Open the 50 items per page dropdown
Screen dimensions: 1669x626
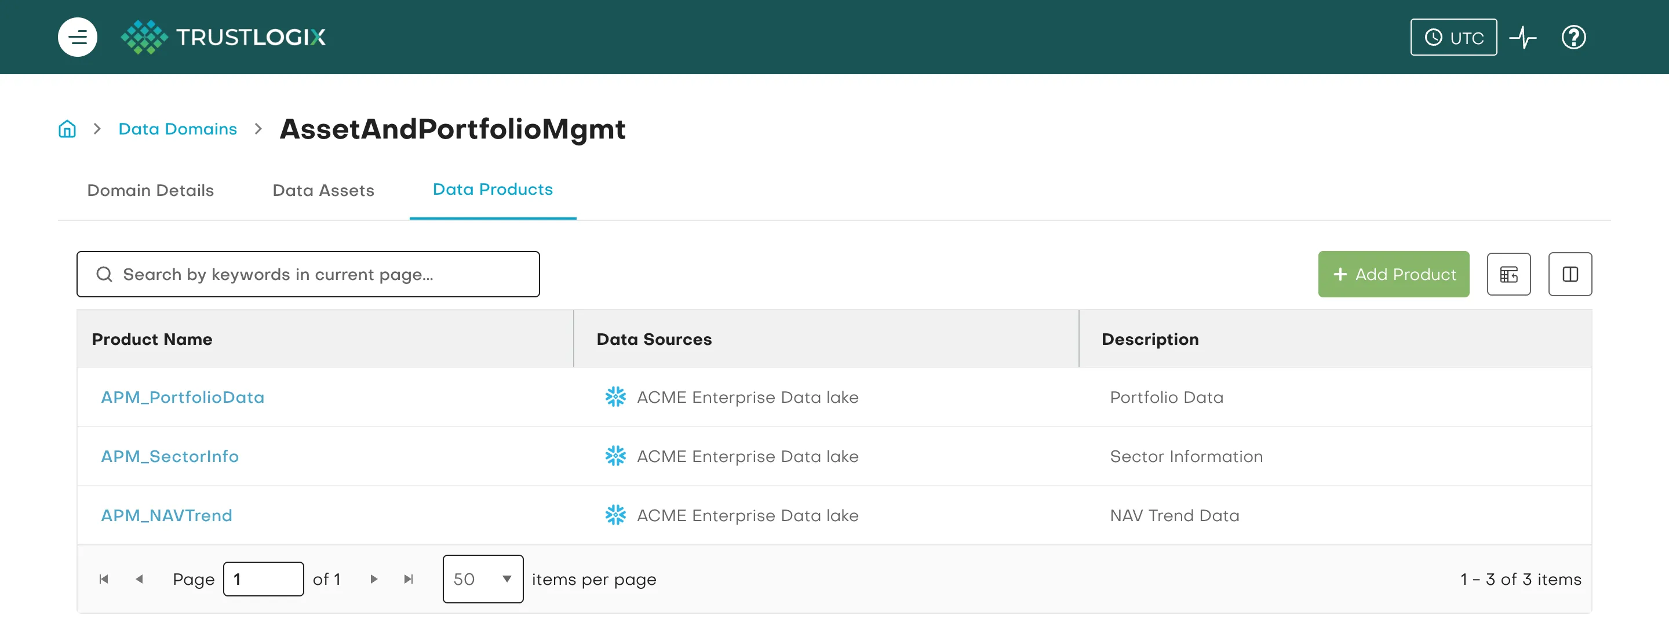tap(483, 578)
